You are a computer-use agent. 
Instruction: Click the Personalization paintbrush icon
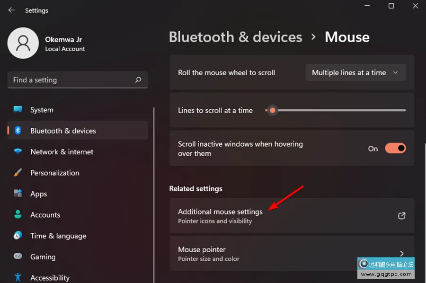point(18,173)
